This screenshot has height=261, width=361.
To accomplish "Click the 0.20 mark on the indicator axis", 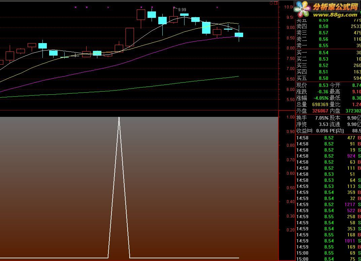I will (290, 230).
